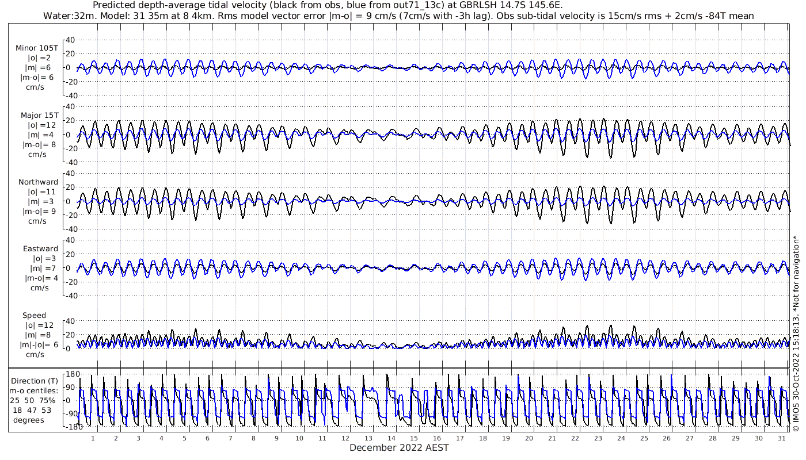Click the '25 50 75%' centile header
Viewport: 806px width, 460px height.
coord(32,401)
